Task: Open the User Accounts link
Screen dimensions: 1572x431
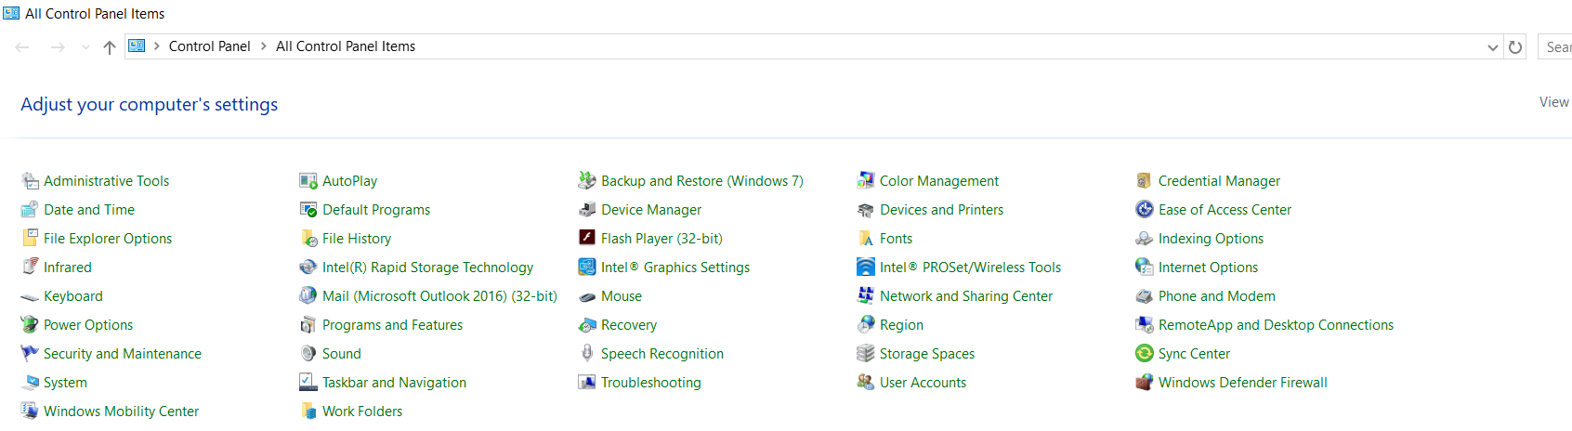Action: tap(922, 383)
